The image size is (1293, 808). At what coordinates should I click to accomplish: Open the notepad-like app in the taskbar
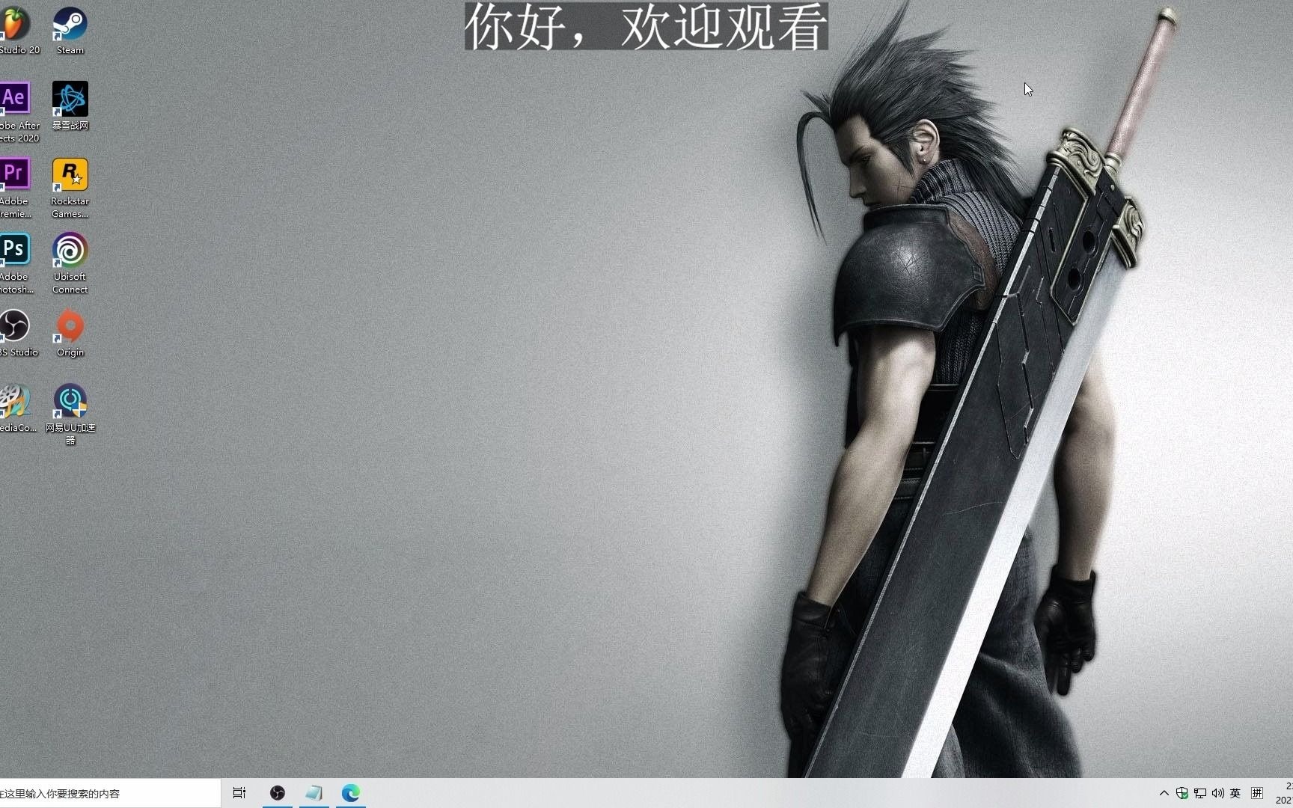point(314,793)
